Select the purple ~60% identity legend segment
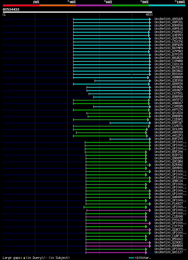The image size is (188, 260). tap(94, 5)
